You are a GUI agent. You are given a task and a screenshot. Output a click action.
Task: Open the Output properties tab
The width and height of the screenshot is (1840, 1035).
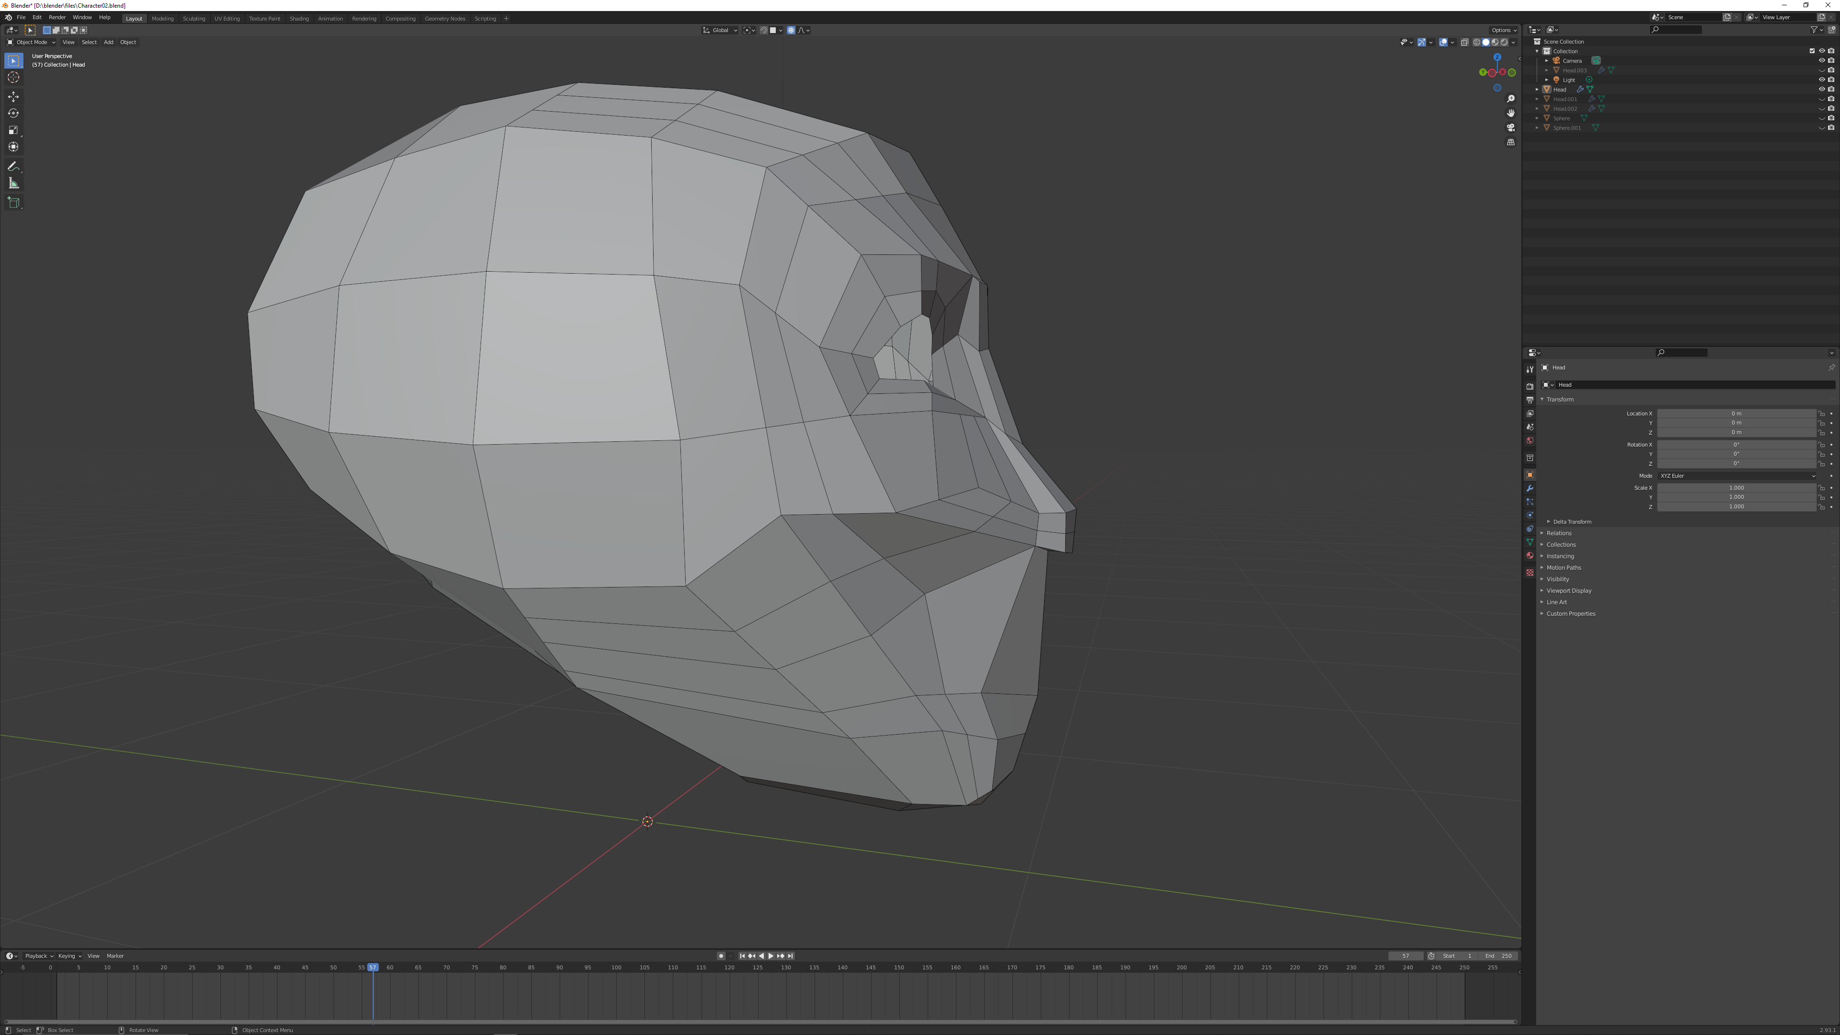1529,400
